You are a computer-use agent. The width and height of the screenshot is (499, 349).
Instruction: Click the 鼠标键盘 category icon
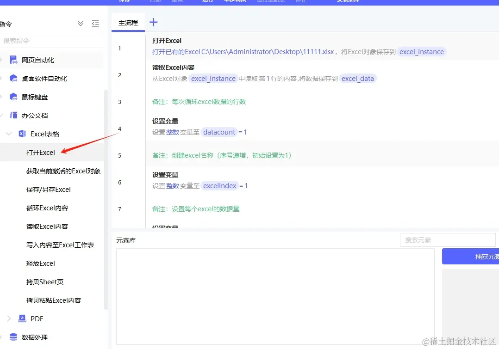[x=13, y=97]
